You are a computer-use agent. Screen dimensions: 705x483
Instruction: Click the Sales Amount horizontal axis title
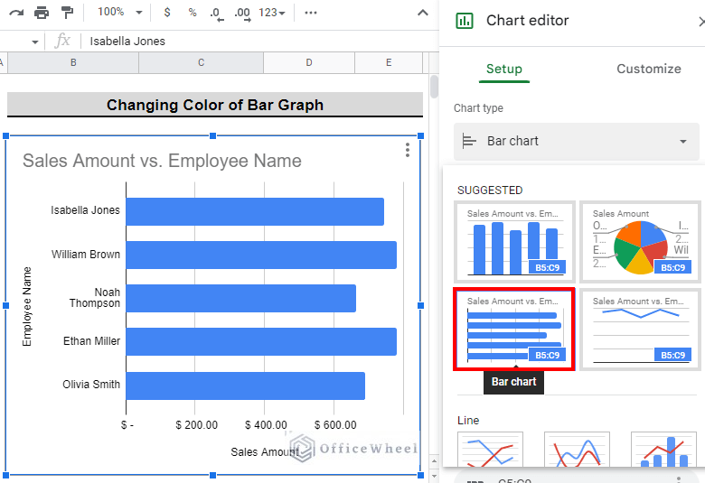[264, 452]
